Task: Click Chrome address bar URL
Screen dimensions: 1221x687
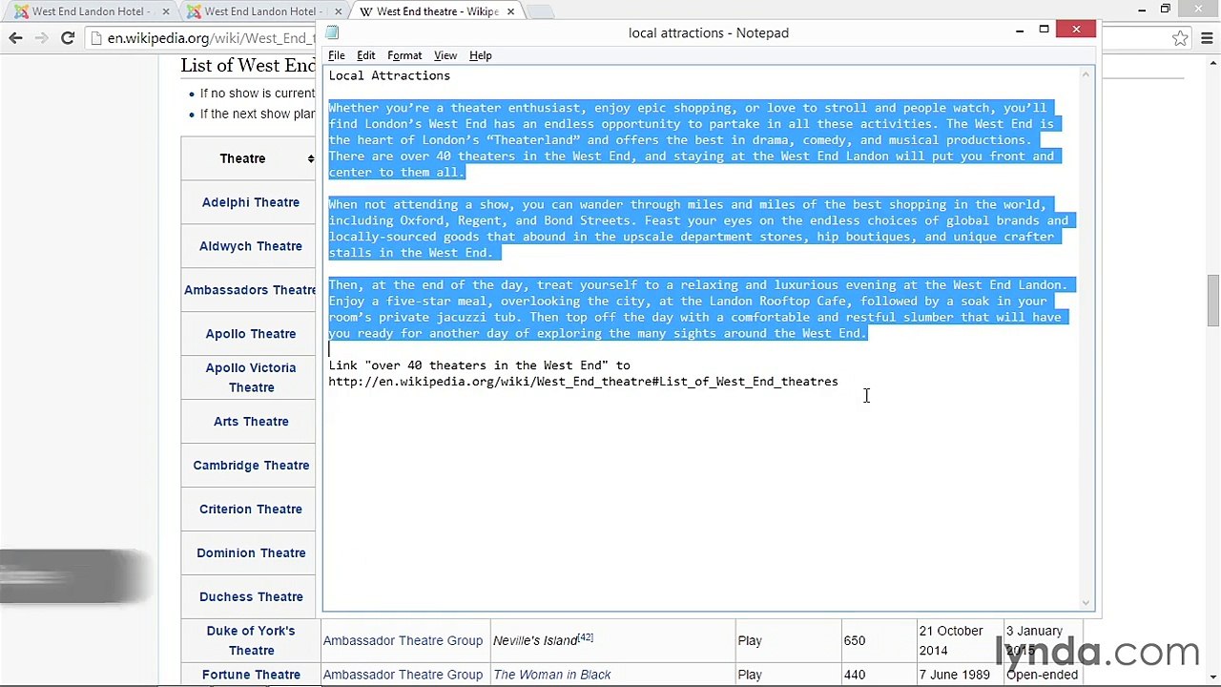Action: (211, 38)
